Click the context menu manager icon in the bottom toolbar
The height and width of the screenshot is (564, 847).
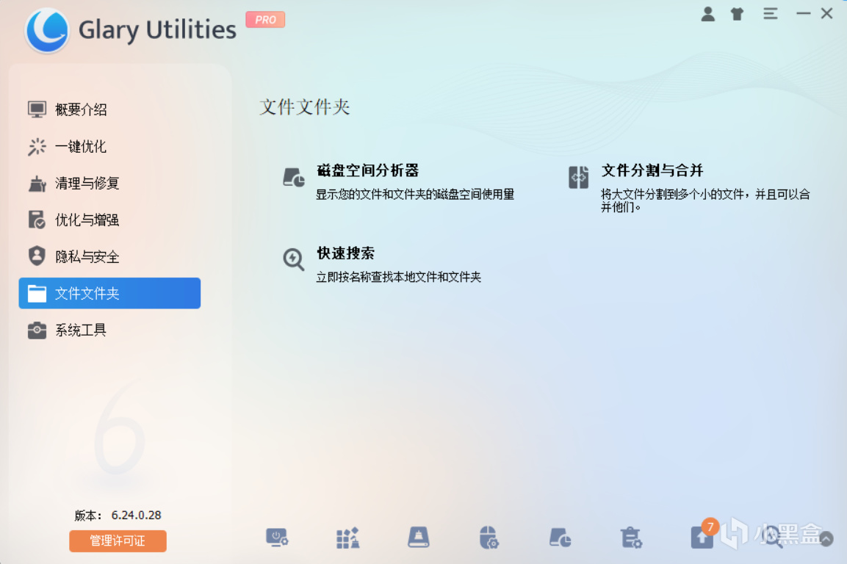(489, 538)
